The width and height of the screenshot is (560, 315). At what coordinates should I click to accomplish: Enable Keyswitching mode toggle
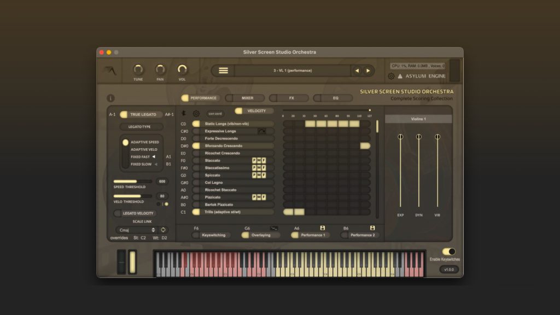pos(195,235)
